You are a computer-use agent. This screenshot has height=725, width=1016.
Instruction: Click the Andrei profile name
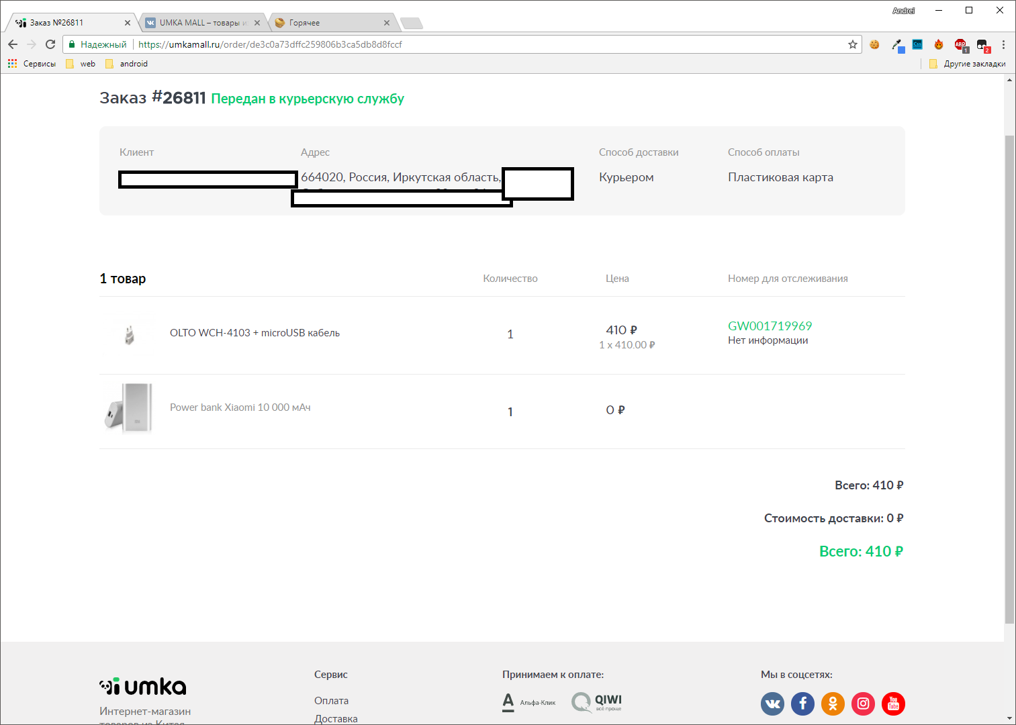tap(903, 11)
